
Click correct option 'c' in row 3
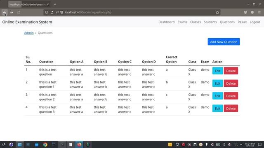(x=167, y=95)
